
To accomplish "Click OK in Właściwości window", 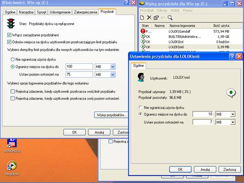I will pyautogui.click(x=75, y=132).
